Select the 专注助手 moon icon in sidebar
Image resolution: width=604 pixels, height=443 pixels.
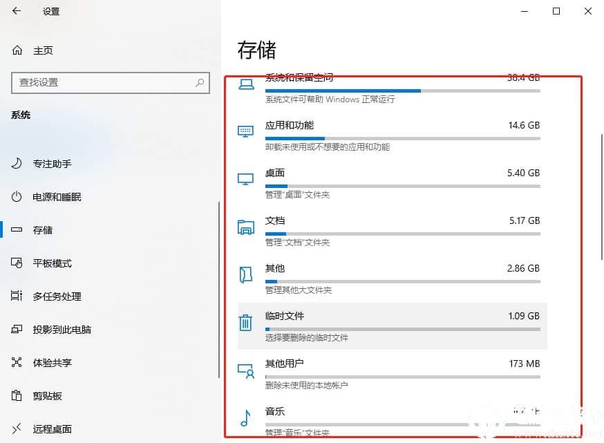click(x=17, y=164)
